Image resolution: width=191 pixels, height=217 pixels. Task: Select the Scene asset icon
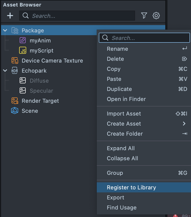click(x=15, y=111)
